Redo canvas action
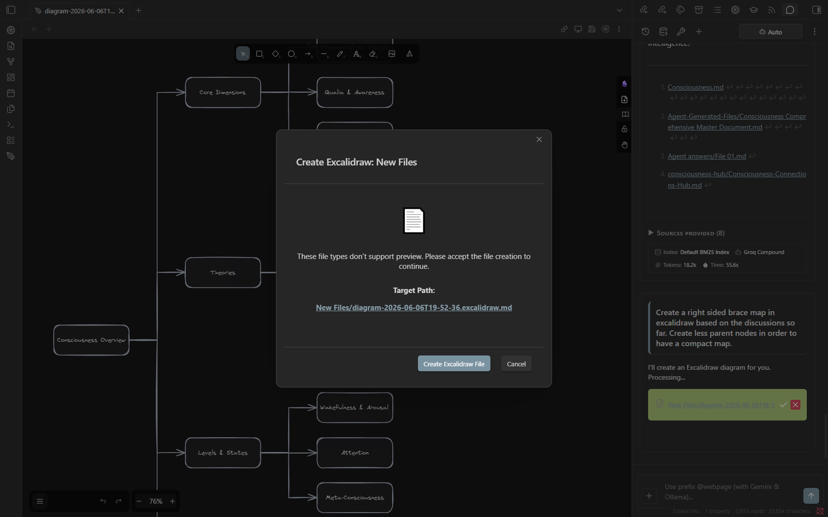Viewport: 828px width, 517px height. pyautogui.click(x=118, y=501)
